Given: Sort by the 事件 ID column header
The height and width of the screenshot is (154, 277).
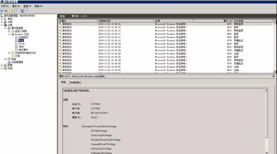Looking at the screenshot, I should click(x=213, y=21).
